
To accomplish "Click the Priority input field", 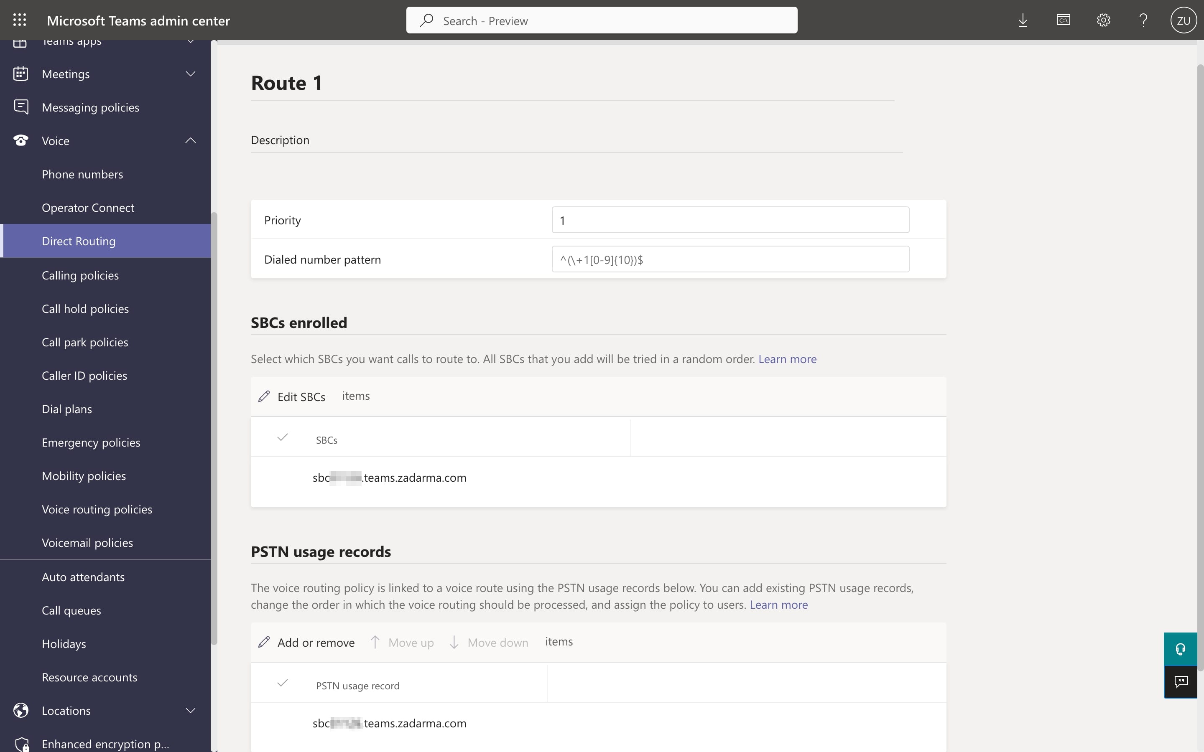I will [x=730, y=220].
